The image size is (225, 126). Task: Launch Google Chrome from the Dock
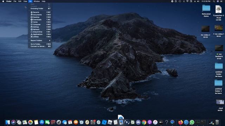(144, 122)
